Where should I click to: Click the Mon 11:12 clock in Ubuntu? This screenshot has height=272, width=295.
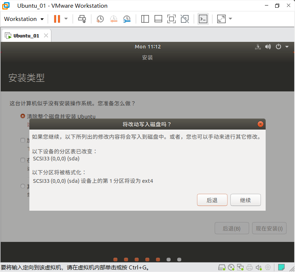(148, 47)
